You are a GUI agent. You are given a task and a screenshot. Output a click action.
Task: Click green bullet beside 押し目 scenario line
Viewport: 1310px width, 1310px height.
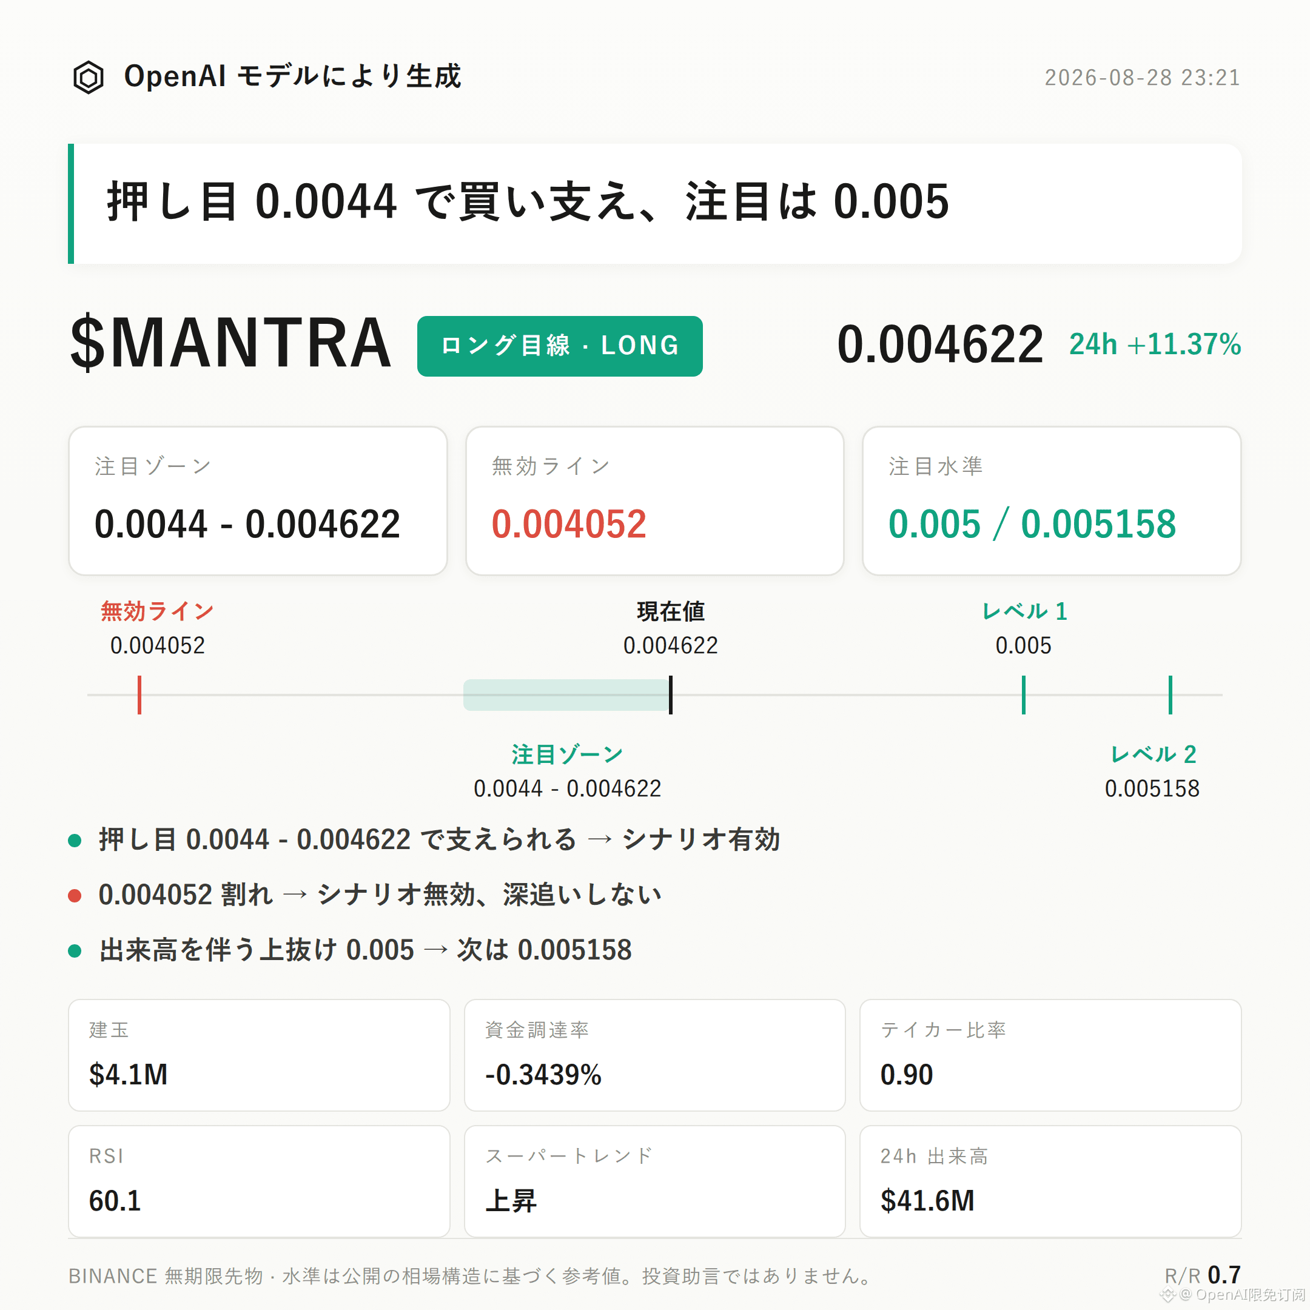click(75, 841)
